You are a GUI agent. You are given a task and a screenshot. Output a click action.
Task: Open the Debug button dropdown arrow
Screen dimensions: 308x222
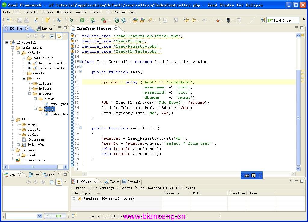[76, 20]
